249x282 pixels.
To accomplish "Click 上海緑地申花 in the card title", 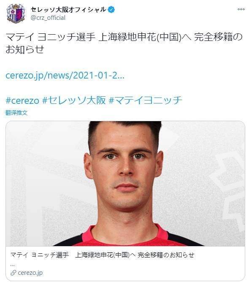I will click(x=94, y=255).
